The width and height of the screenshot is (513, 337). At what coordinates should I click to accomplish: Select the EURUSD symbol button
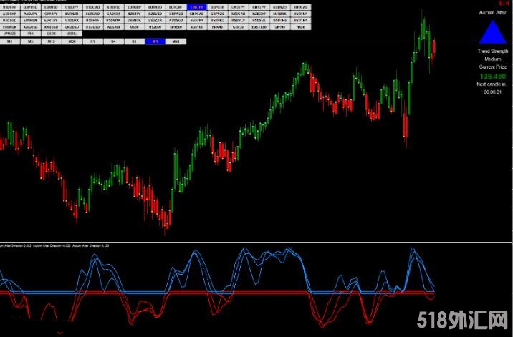(x=52, y=7)
